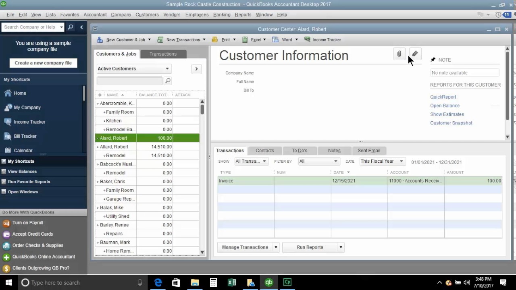Open Filter By dropdown
The height and width of the screenshot is (290, 516).
tap(318, 161)
